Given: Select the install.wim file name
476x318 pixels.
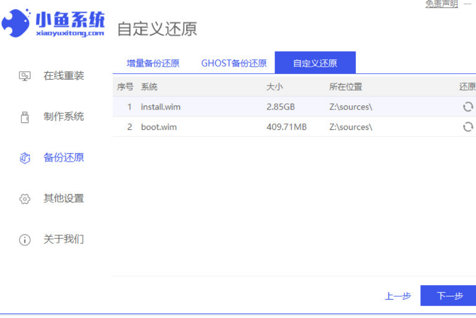Looking at the screenshot, I should (x=159, y=107).
